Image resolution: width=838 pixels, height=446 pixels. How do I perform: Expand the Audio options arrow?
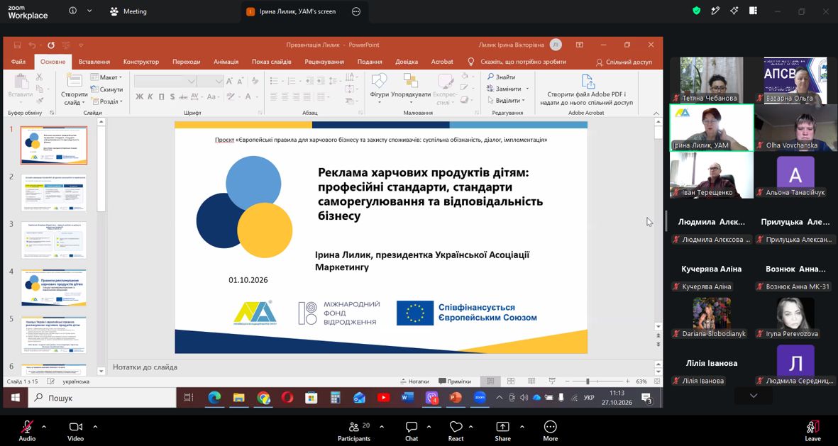point(44,427)
